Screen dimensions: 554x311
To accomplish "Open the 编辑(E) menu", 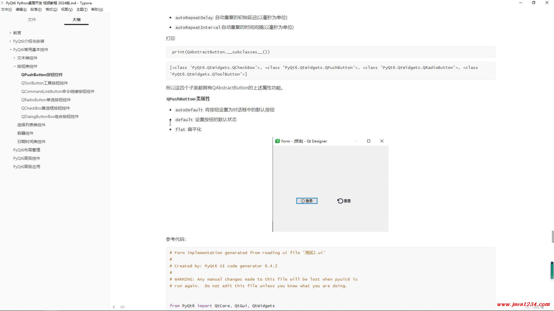I will coord(21,10).
